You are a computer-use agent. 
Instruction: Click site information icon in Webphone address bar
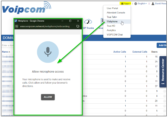17,26
